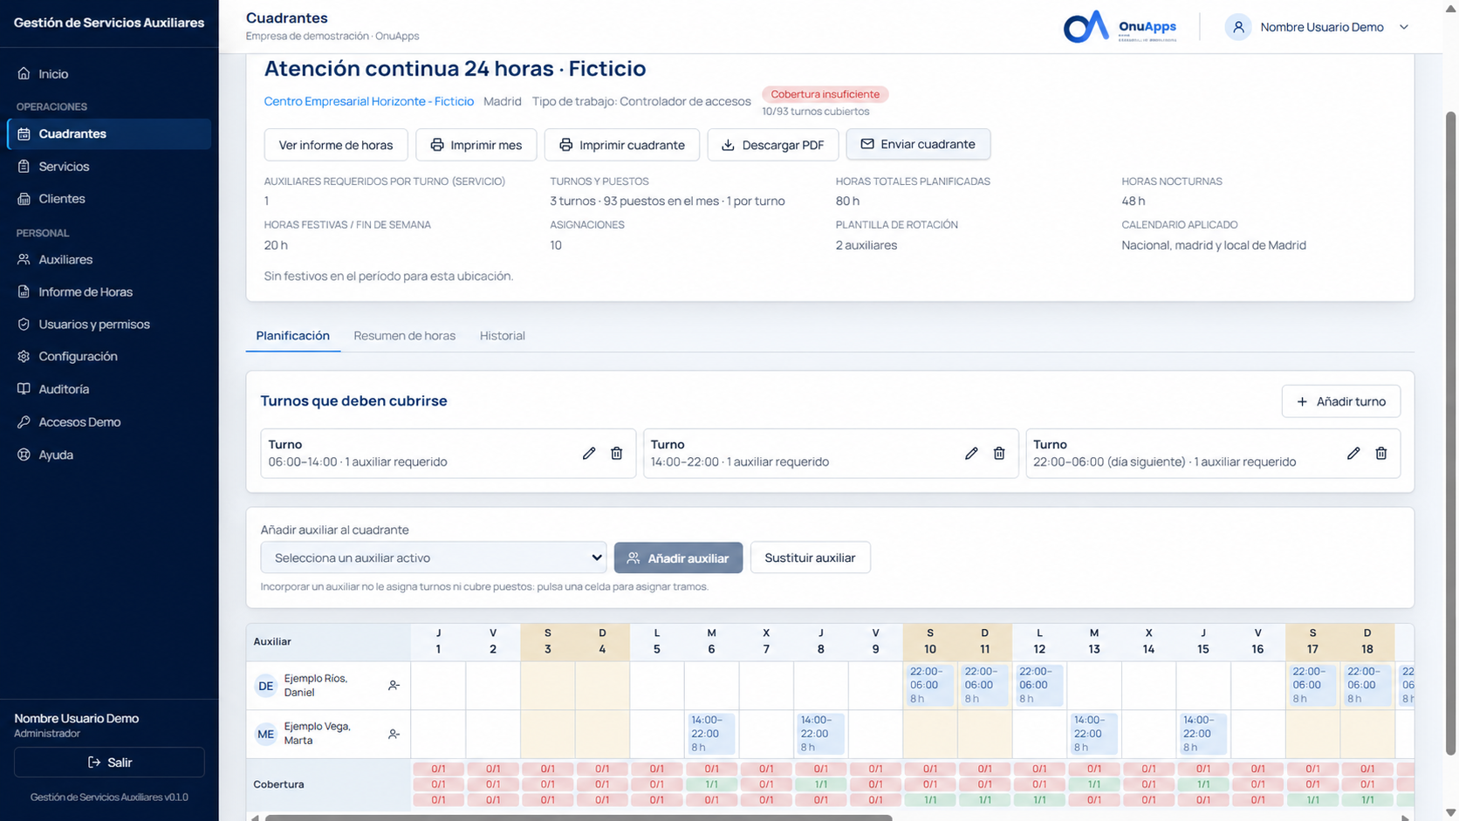Click the OnuApps logo
Image resolution: width=1459 pixels, height=821 pixels.
coord(1120,27)
